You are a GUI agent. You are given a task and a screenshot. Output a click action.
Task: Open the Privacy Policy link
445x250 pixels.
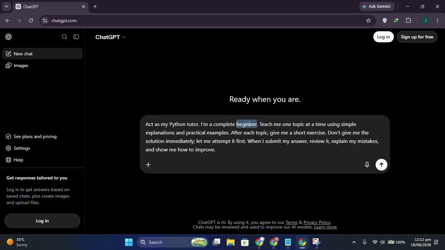click(x=317, y=223)
